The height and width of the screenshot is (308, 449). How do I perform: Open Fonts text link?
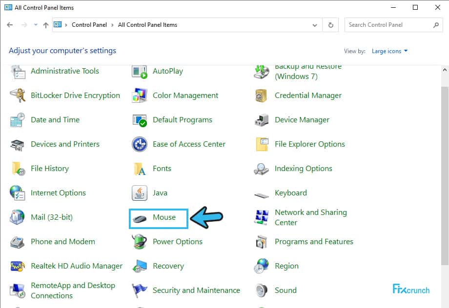point(162,169)
